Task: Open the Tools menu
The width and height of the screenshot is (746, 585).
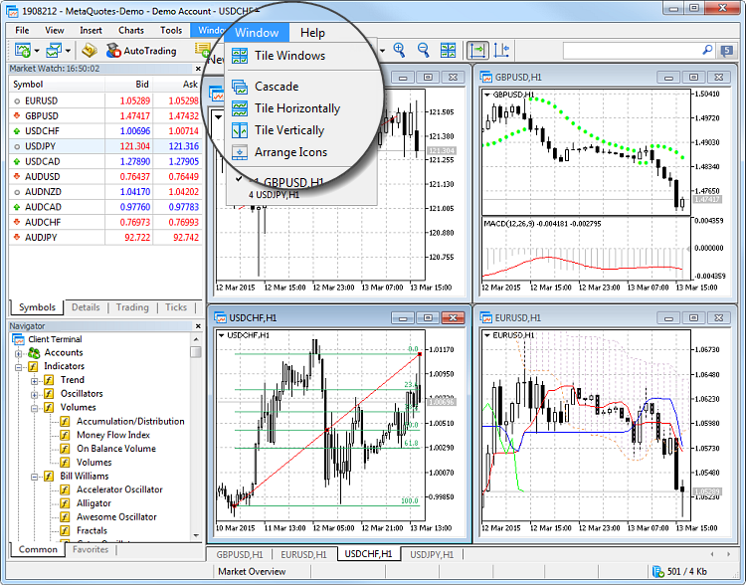Action: [x=171, y=31]
